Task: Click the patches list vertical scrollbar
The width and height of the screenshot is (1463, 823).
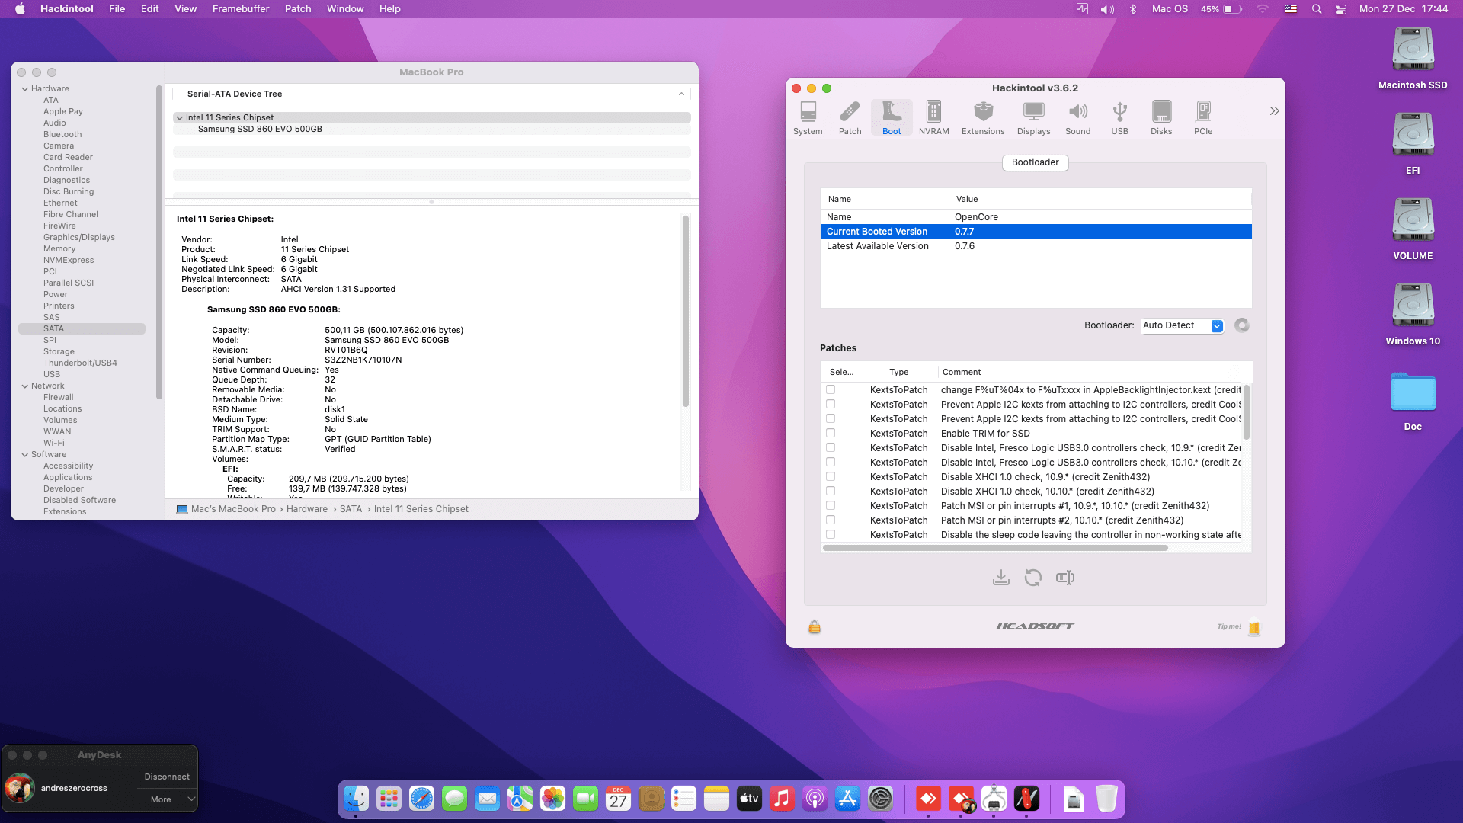Action: (x=1247, y=411)
